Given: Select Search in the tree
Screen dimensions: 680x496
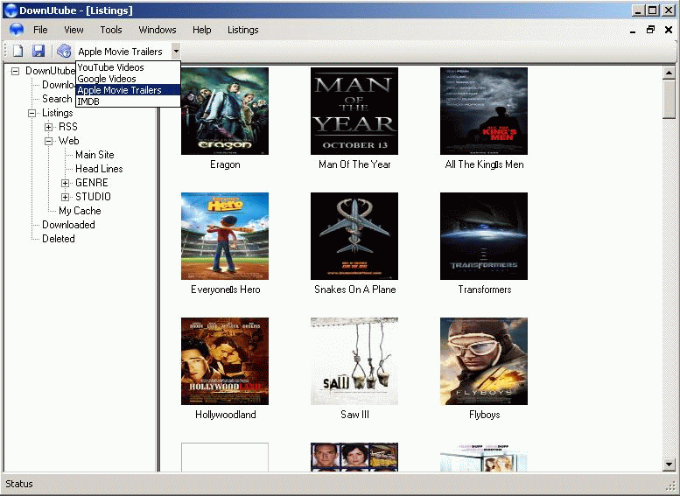Looking at the screenshot, I should click(x=57, y=99).
